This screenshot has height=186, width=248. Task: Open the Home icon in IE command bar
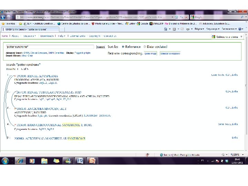click(166, 29)
